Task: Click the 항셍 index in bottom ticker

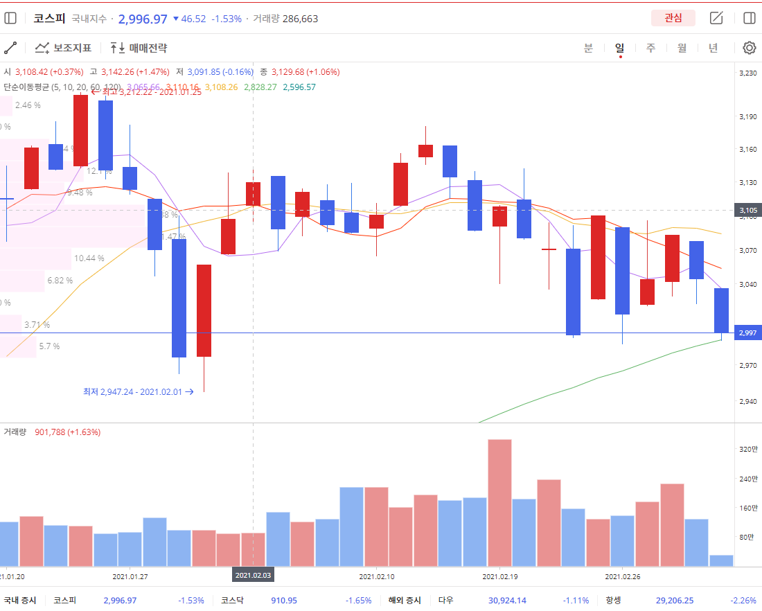Action: (613, 600)
